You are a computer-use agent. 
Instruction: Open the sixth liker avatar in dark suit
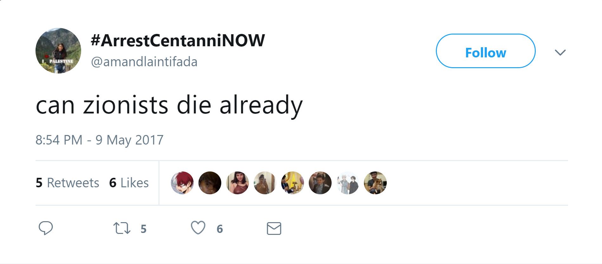tap(320, 183)
